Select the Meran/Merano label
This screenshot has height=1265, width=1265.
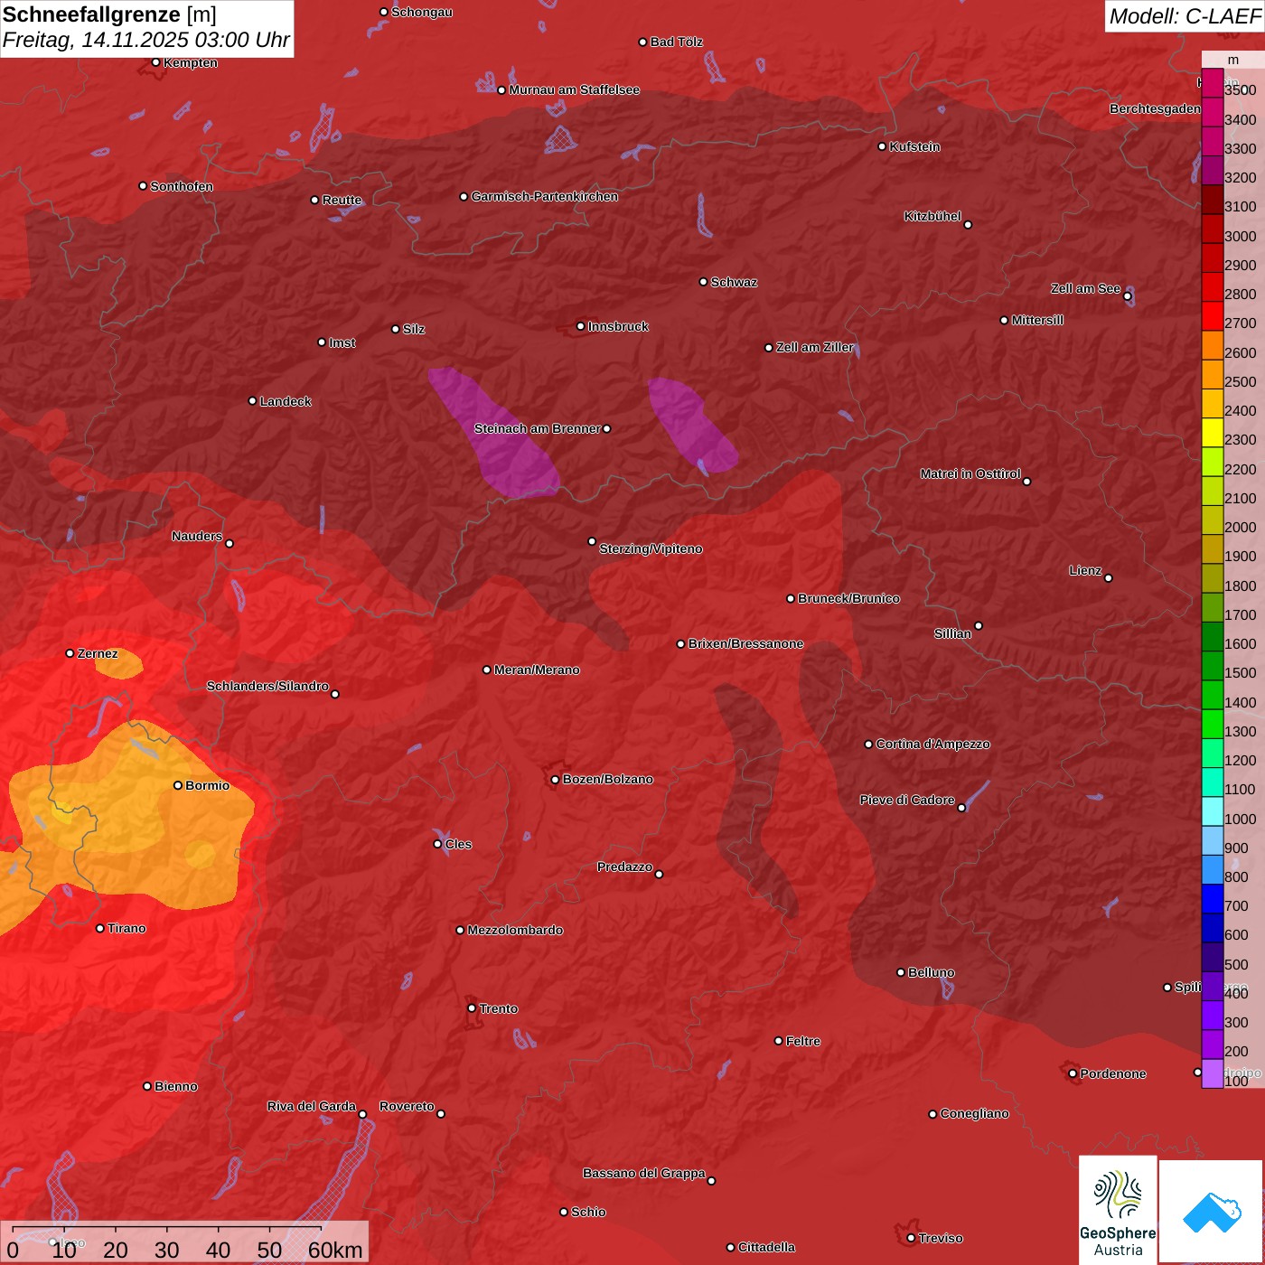tap(537, 670)
